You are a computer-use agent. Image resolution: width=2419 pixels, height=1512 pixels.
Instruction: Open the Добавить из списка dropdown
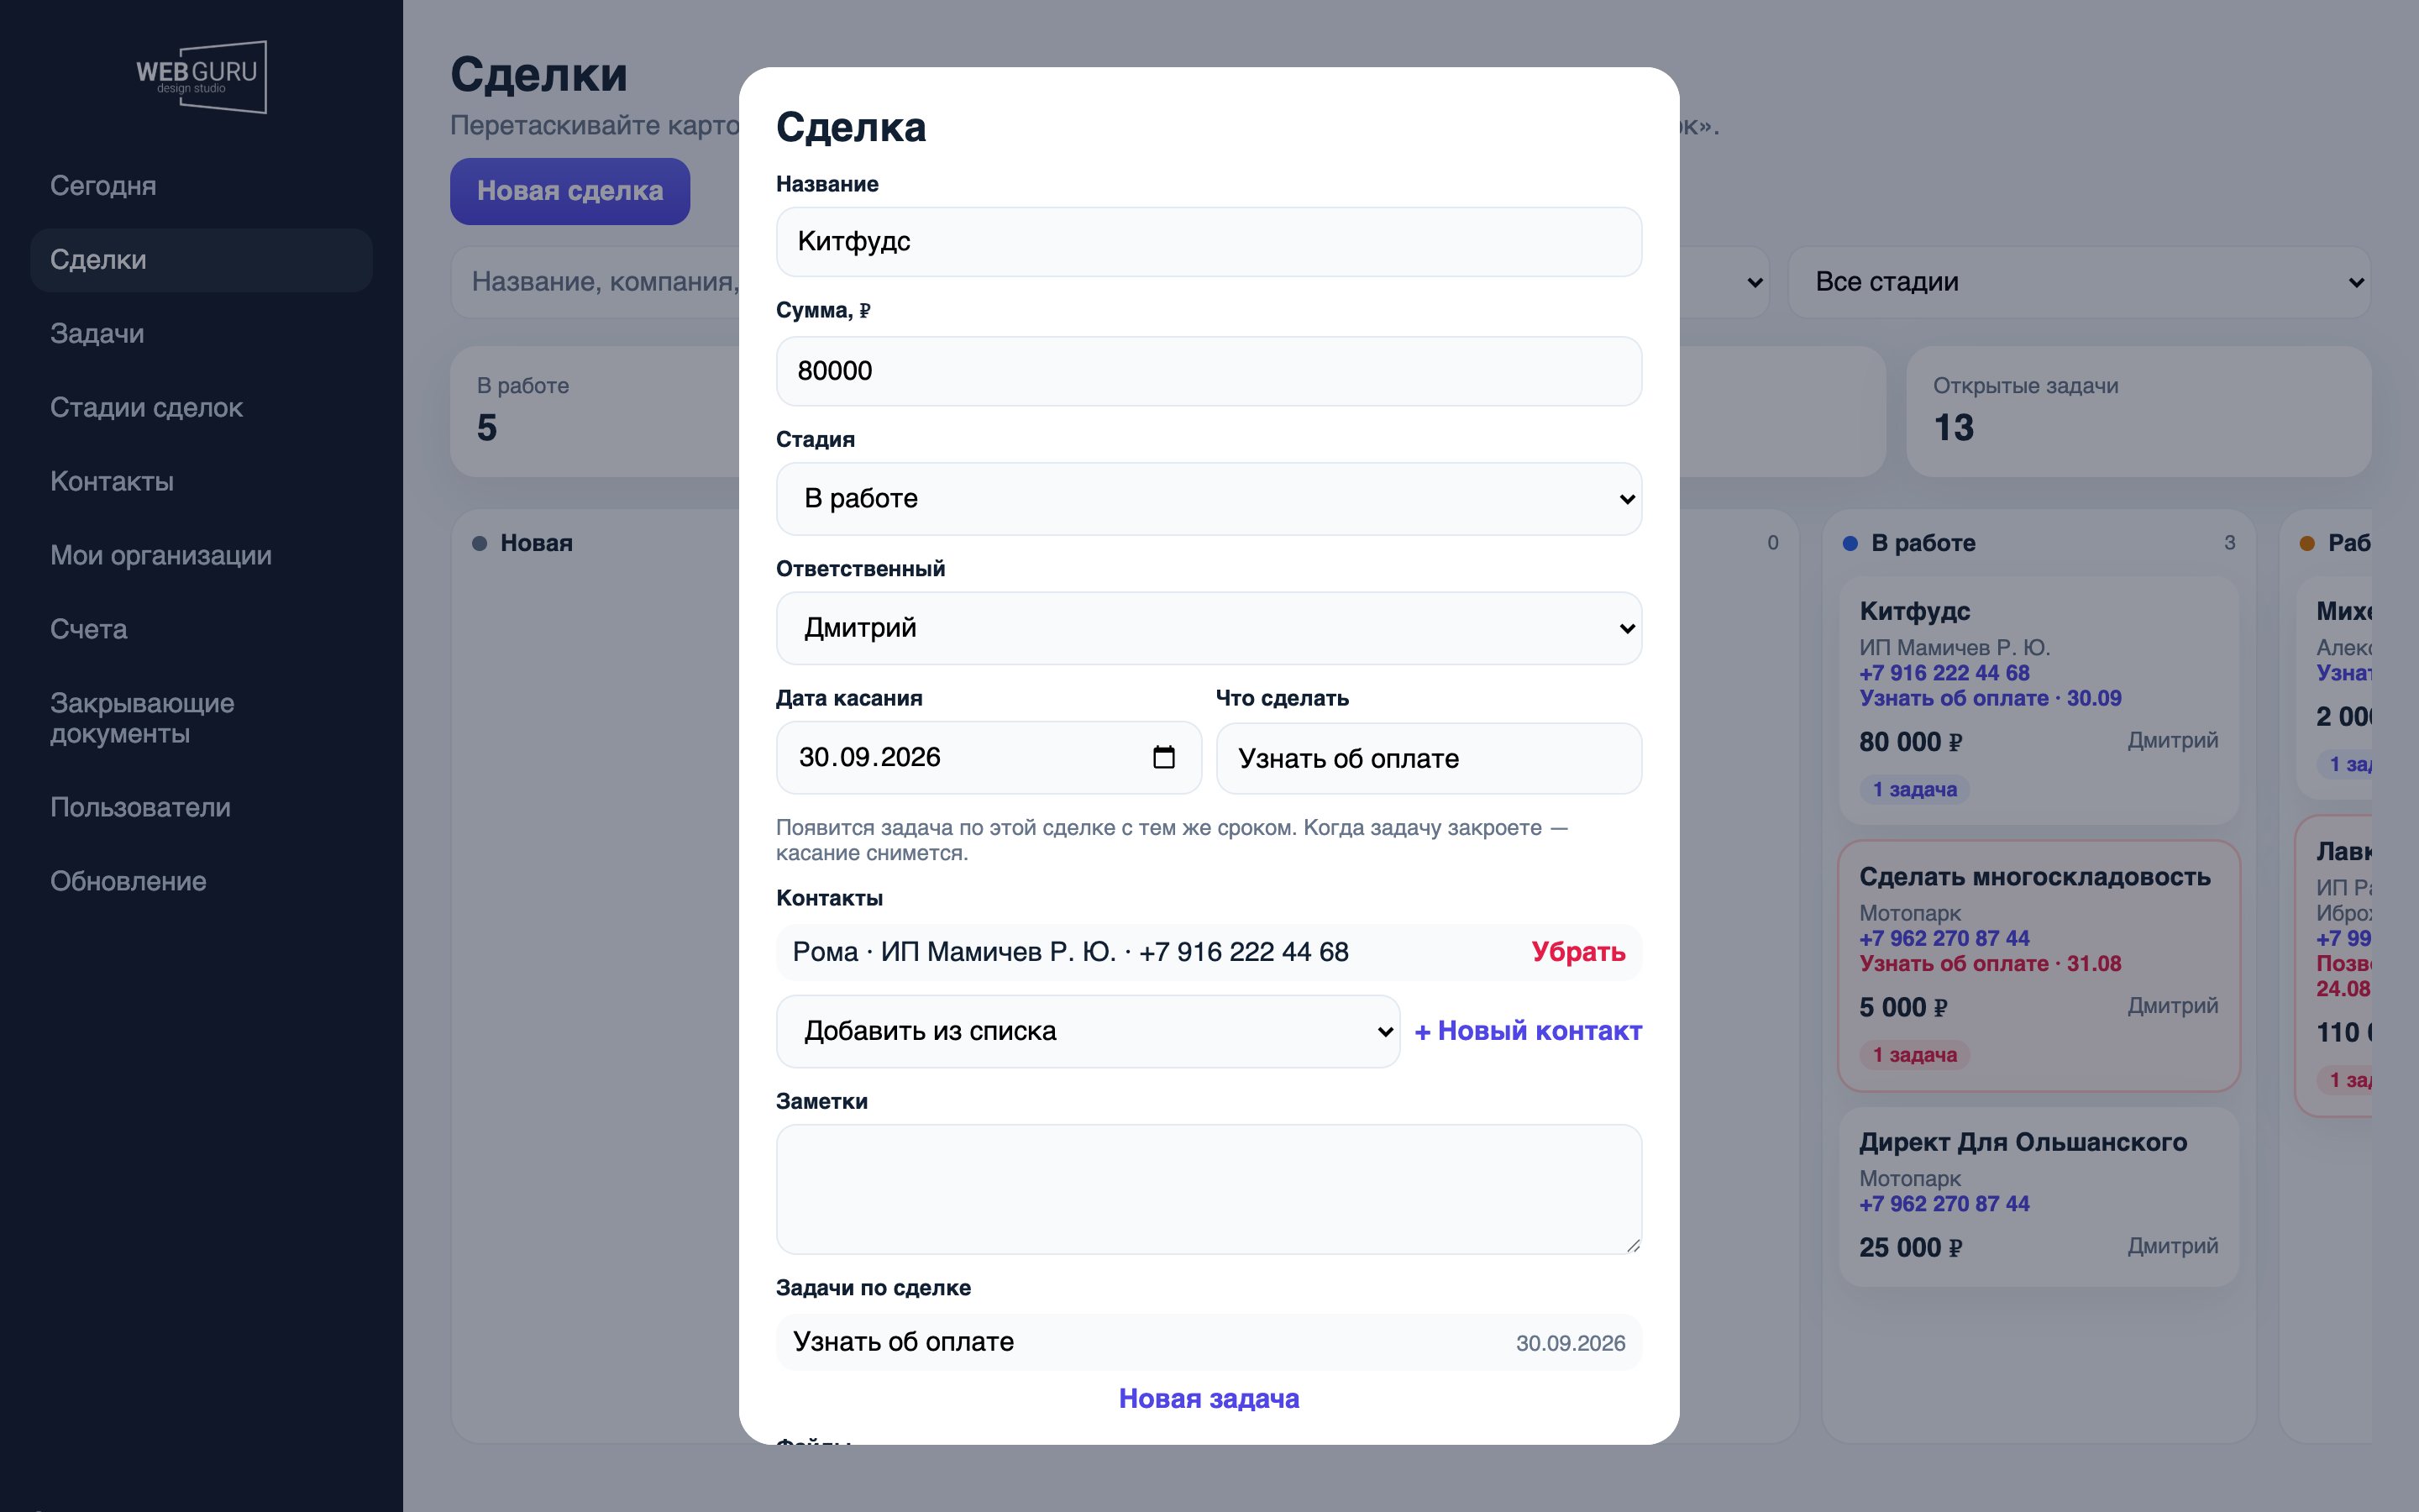(1088, 1031)
